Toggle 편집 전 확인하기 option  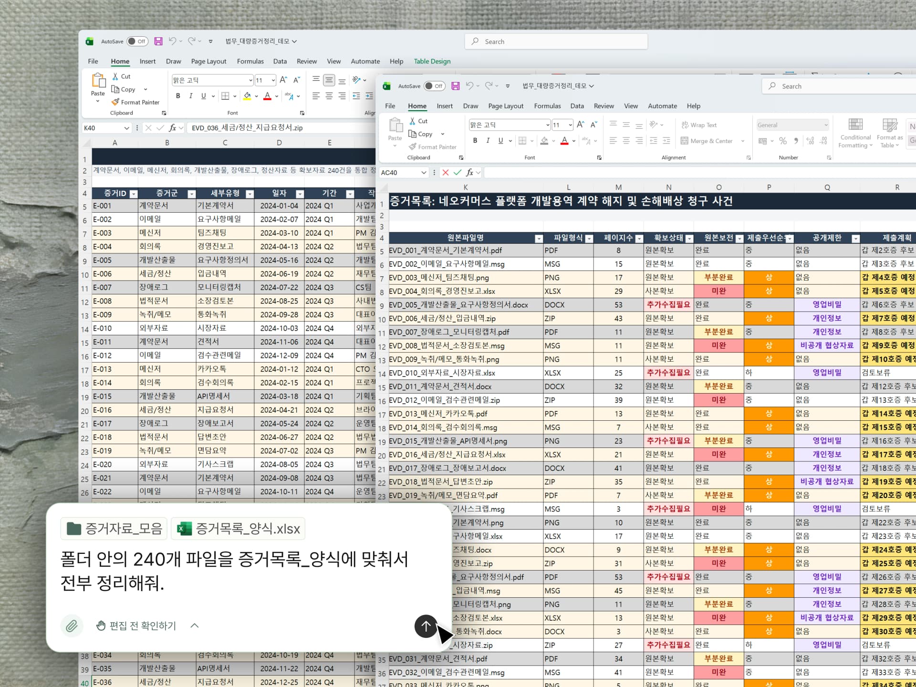(136, 625)
